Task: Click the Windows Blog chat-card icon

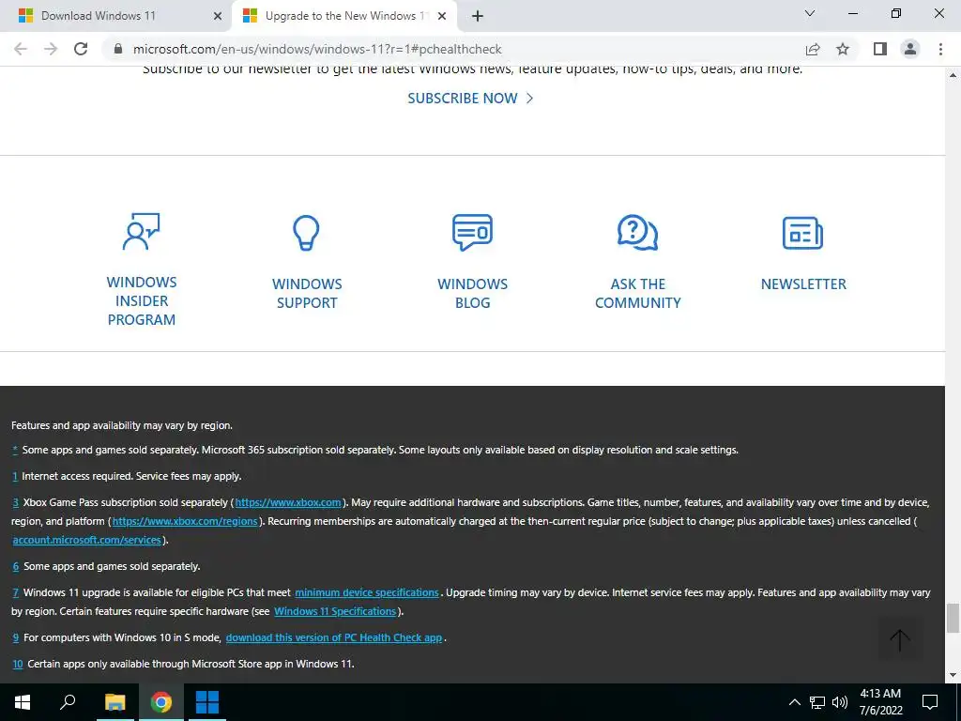Action: point(472,232)
